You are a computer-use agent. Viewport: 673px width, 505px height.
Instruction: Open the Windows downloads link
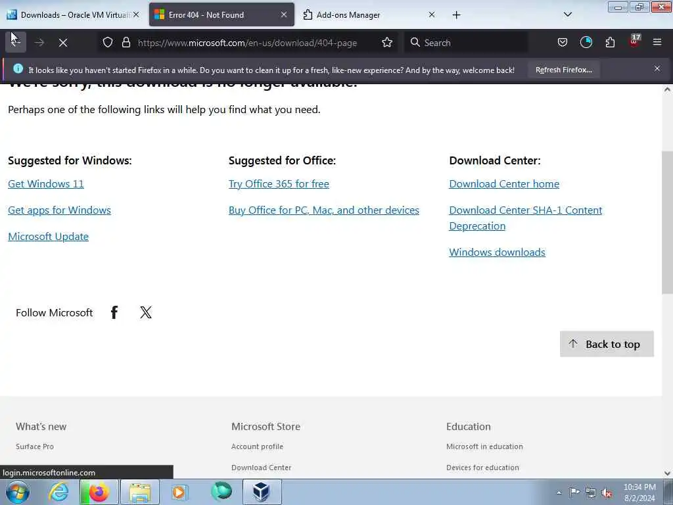pos(497,252)
